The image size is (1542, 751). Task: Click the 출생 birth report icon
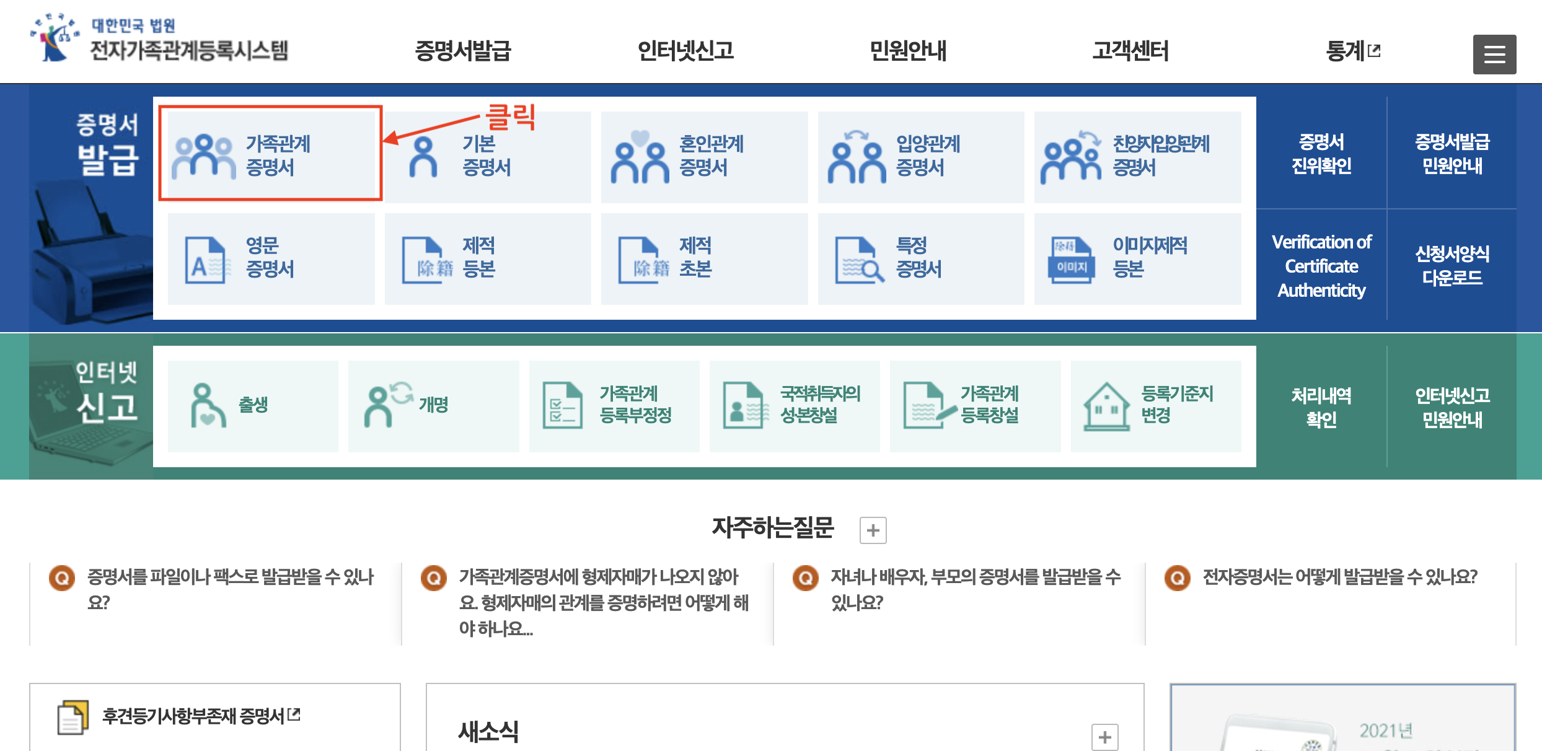pyautogui.click(x=208, y=405)
